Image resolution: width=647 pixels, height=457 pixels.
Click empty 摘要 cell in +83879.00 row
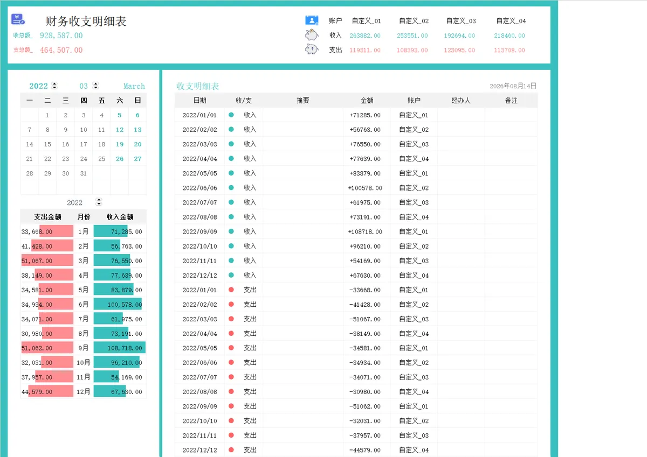[x=303, y=173]
